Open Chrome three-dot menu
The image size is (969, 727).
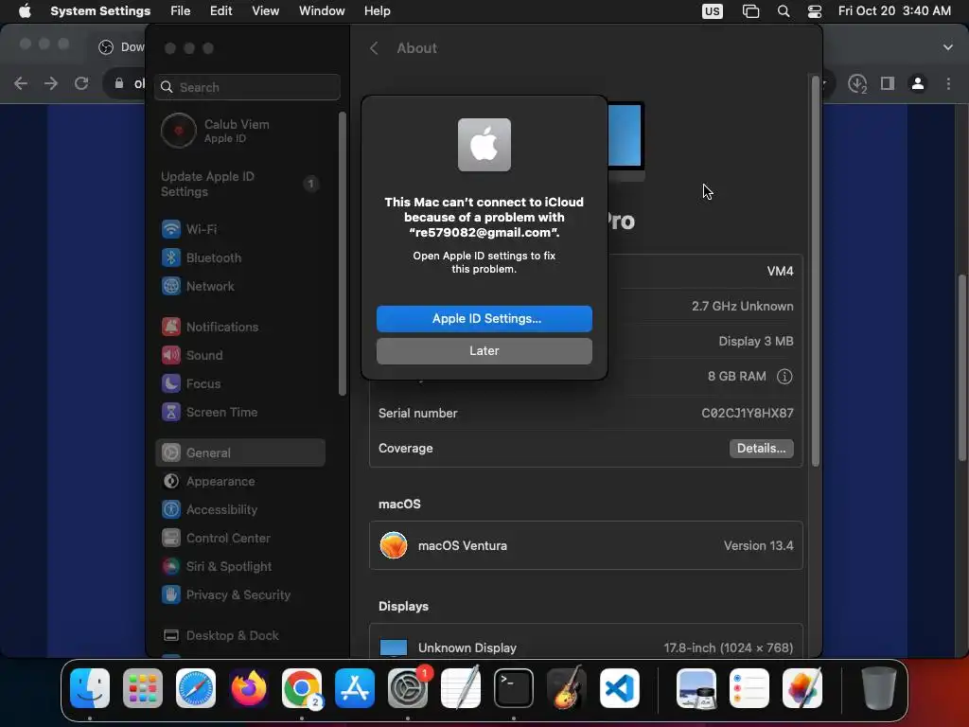point(948,83)
